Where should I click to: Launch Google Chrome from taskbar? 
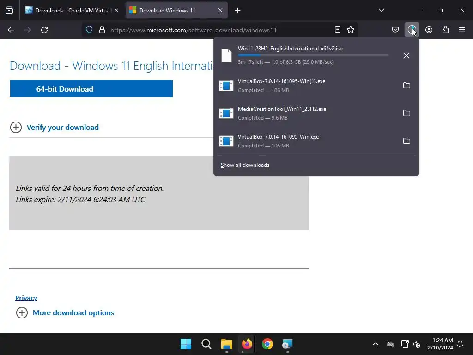[x=267, y=344]
